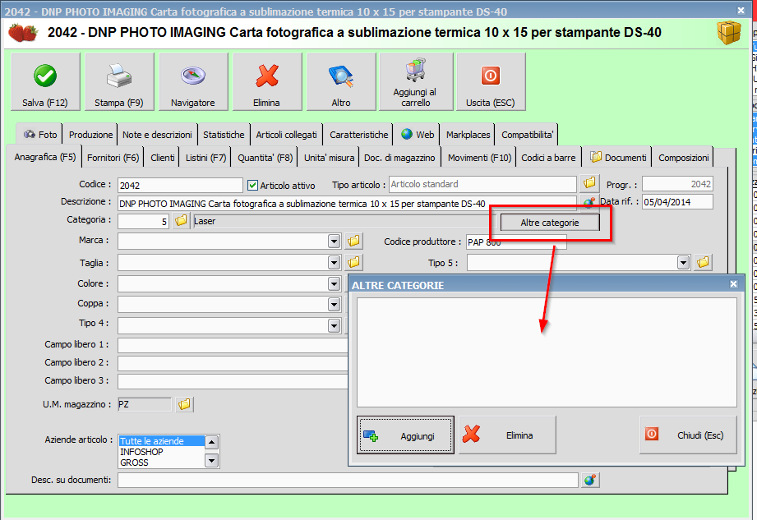
Task: Click the Categoria code field
Action: click(143, 222)
